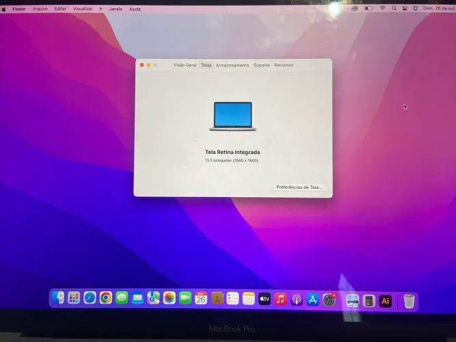Launch FaceTime from the Dock
Viewport: 456px width, 342px height.
(185, 298)
